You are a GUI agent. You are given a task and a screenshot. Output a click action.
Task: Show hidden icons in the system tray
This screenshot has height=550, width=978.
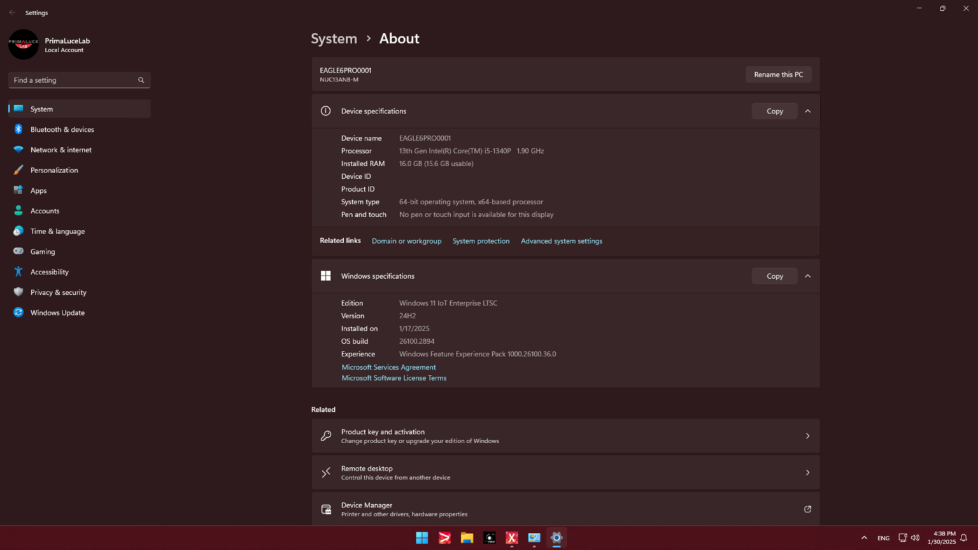pos(864,538)
